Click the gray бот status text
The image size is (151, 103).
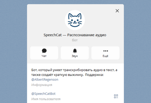point(75,40)
